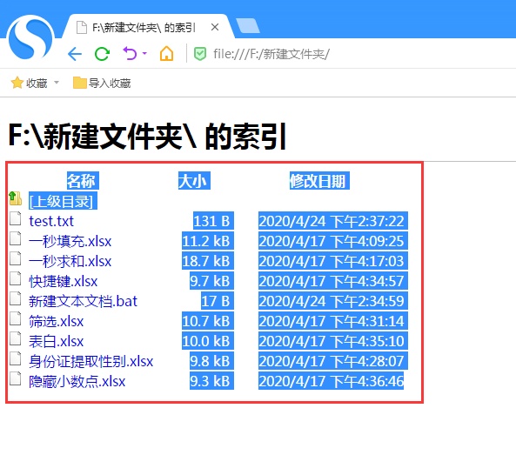516x455 pixels.
Task: Click the 131 B size value
Action: pos(213,221)
